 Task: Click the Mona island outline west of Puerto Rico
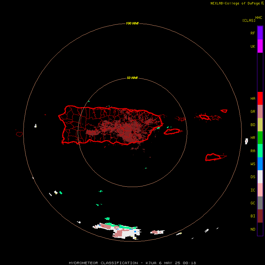coord(19,134)
